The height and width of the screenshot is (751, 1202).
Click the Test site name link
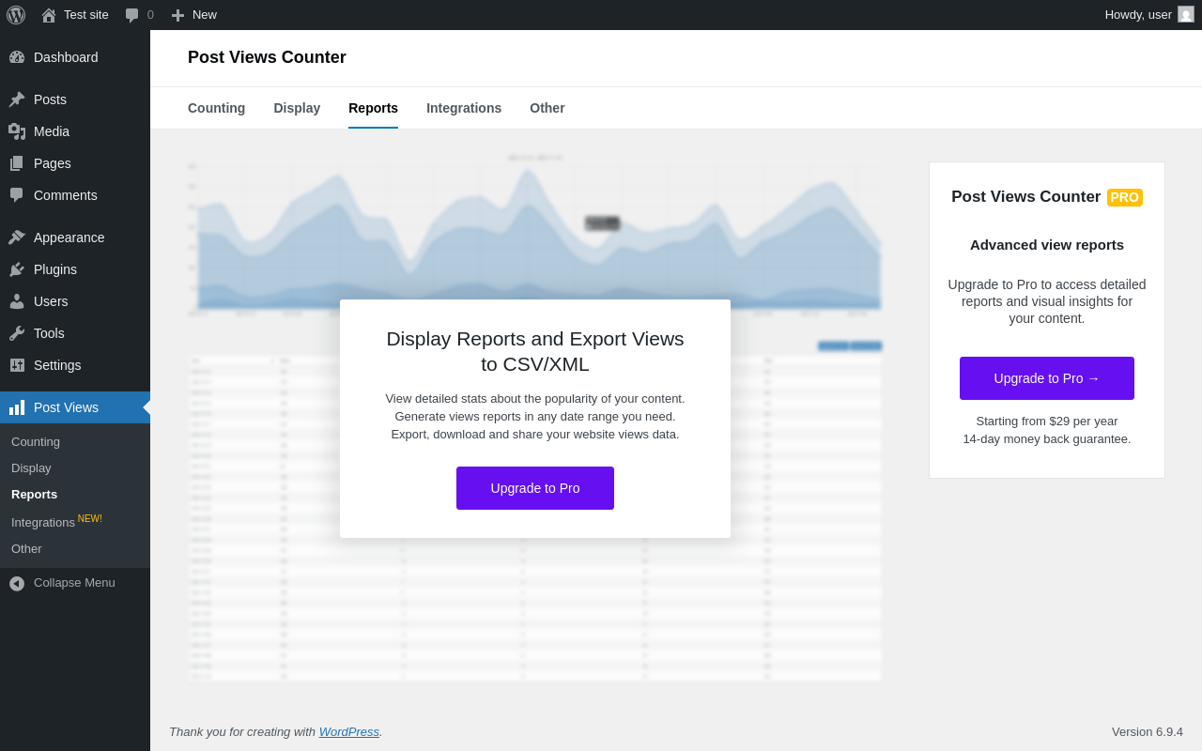pos(86,15)
